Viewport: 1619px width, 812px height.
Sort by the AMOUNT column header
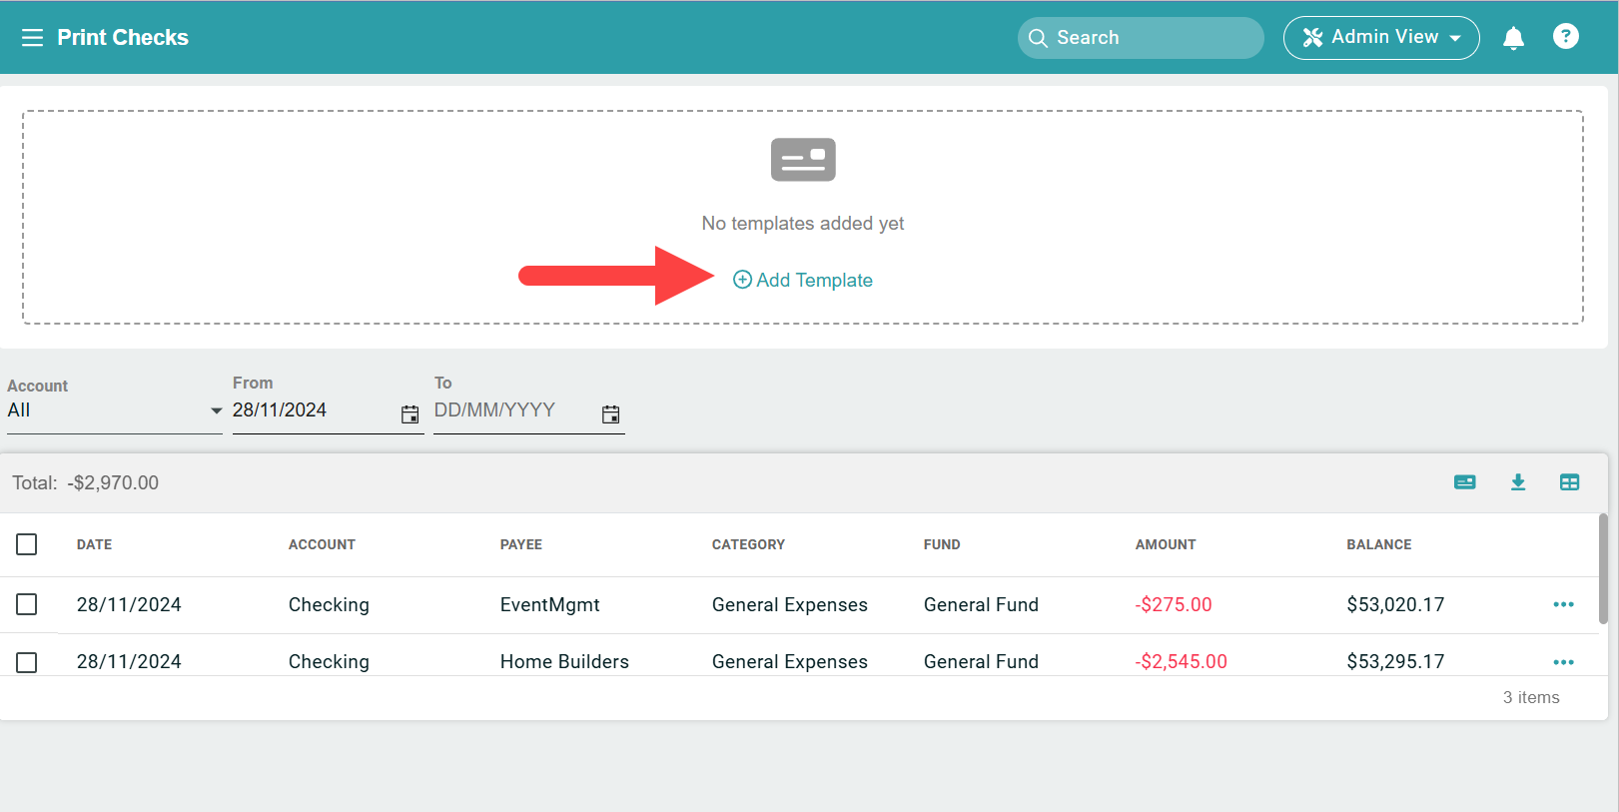(x=1165, y=544)
